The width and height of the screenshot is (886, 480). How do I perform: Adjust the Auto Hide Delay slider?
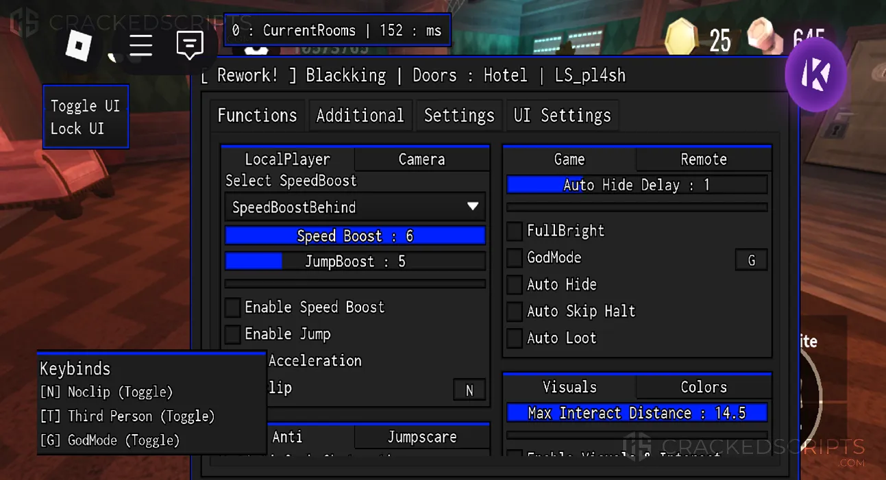coord(637,185)
